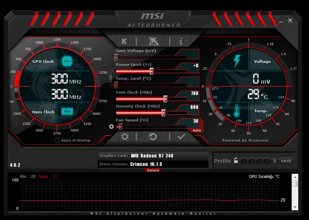
Task: Click the Temp. Limit slider handle
Action: tap(116, 85)
